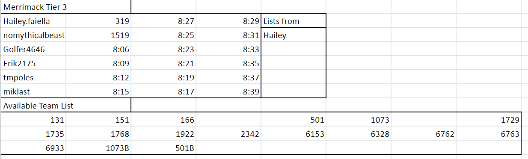Image resolution: width=528 pixels, height=159 pixels.
Task: Click the Lists from cell
Action: pyautogui.click(x=294, y=21)
